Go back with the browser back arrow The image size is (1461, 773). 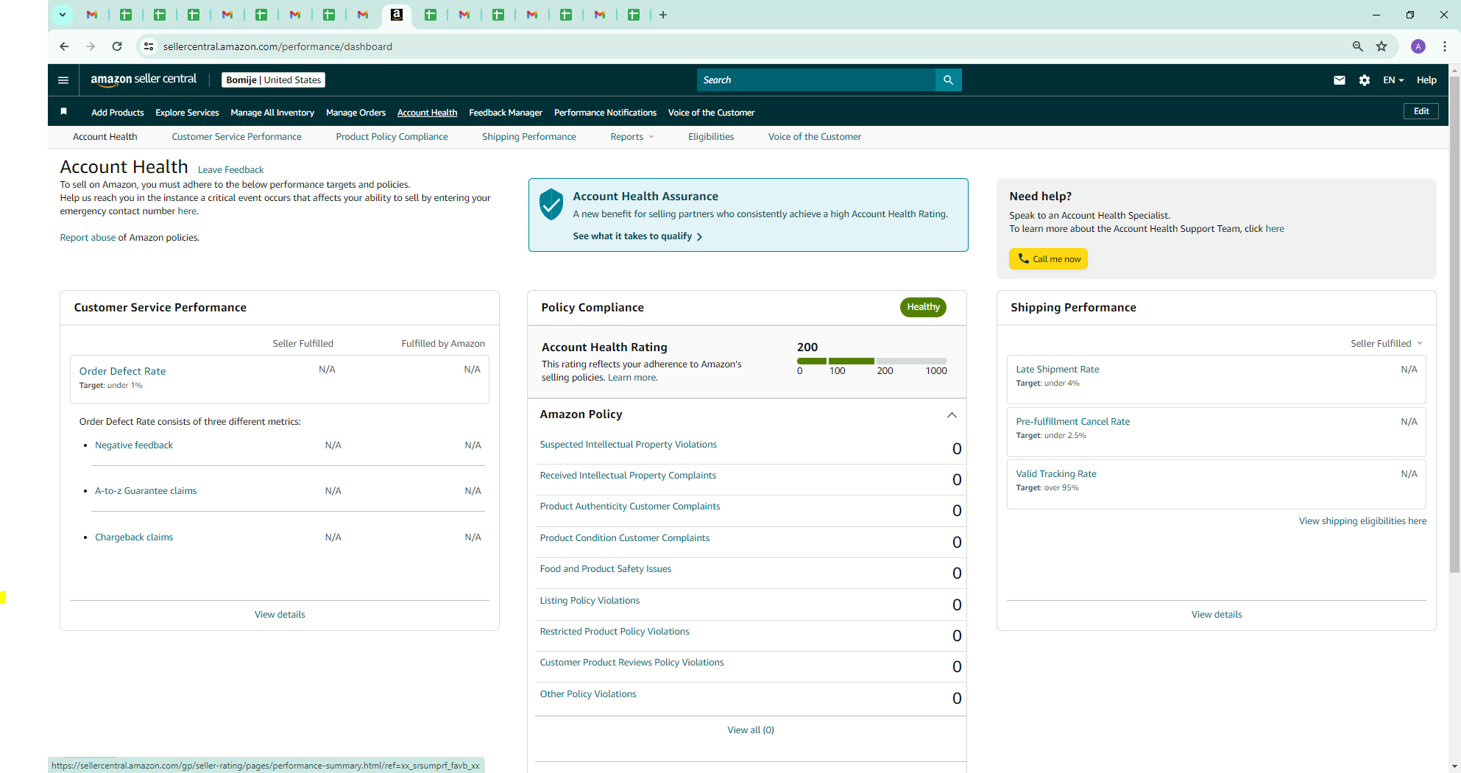click(64, 46)
